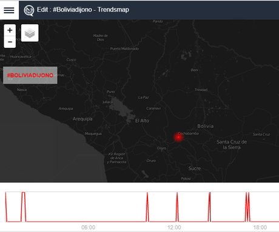279x232 pixels.
Task: Click the Nasca map label
Action: (x=22, y=90)
